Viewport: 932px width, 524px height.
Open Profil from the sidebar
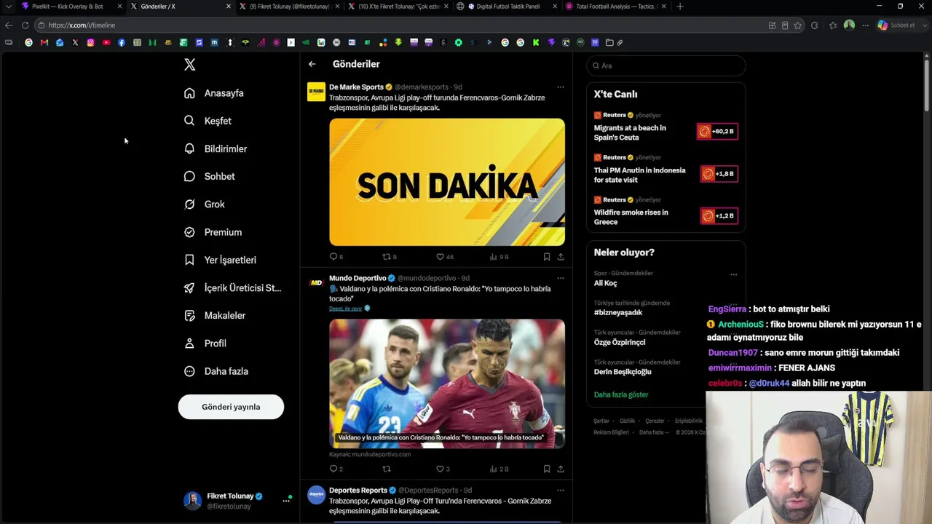coord(205,344)
